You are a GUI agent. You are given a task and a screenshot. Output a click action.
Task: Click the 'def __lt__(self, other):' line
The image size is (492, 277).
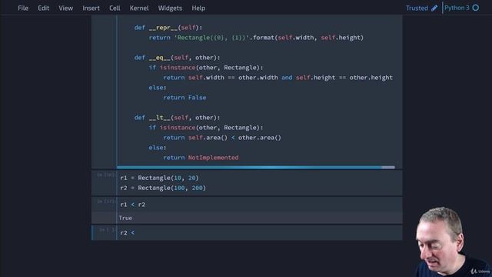[x=178, y=118]
